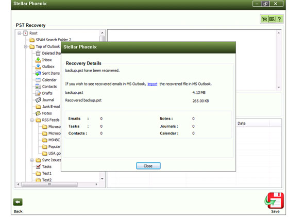Click the Tasks checkmark icon
Image resolution: width=304 pixels, height=217 pixels.
pos(39,166)
